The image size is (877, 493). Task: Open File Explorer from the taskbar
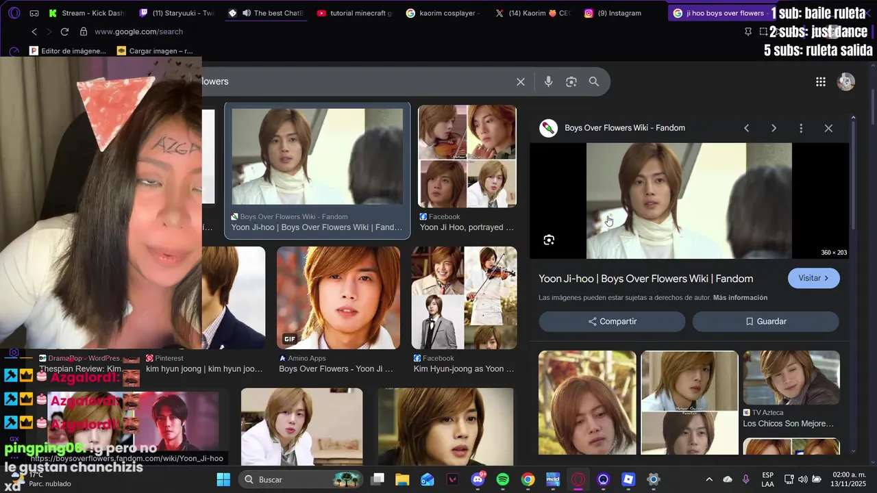point(402,479)
